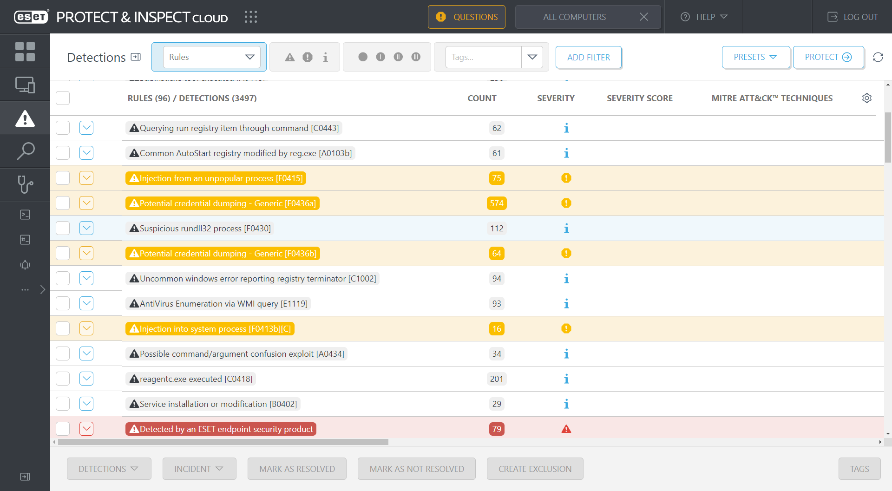
Task: Open the Notifications bell icon in sidebar
Action: [x=25, y=265]
